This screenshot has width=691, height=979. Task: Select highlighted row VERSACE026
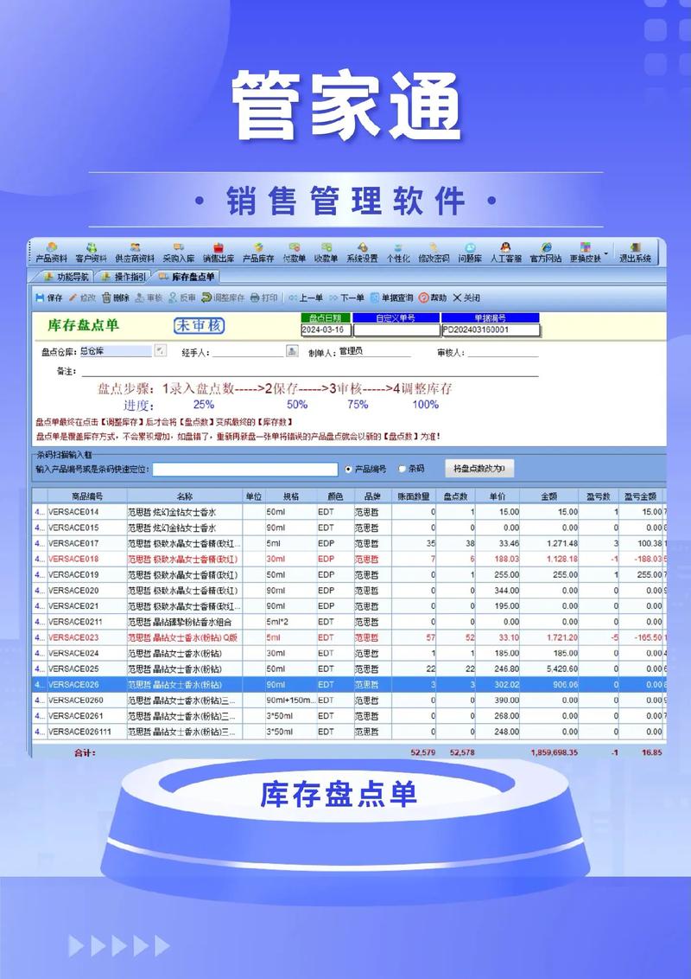349,684
